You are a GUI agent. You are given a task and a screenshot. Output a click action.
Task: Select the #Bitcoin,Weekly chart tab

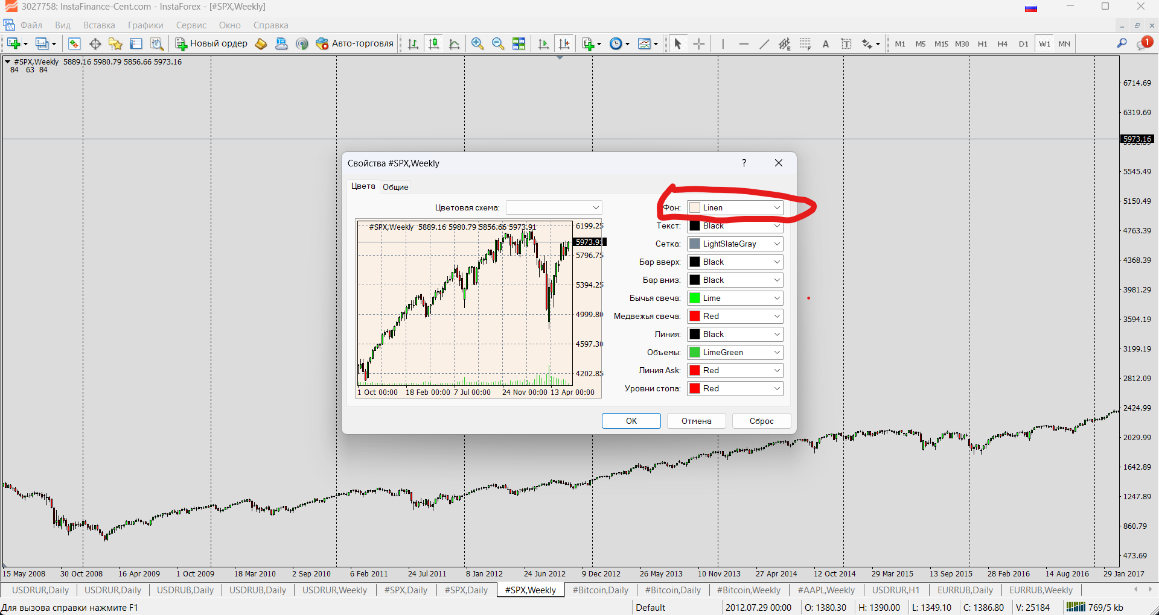749,590
